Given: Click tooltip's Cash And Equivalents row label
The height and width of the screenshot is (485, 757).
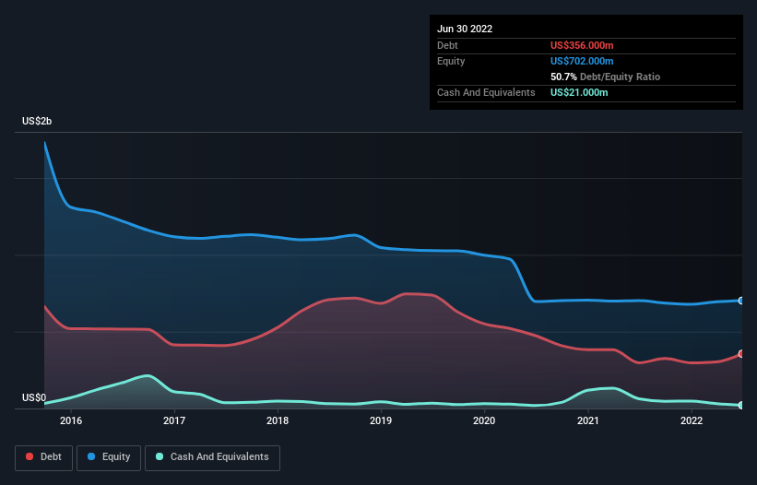Looking at the screenshot, I should pyautogui.click(x=486, y=92).
